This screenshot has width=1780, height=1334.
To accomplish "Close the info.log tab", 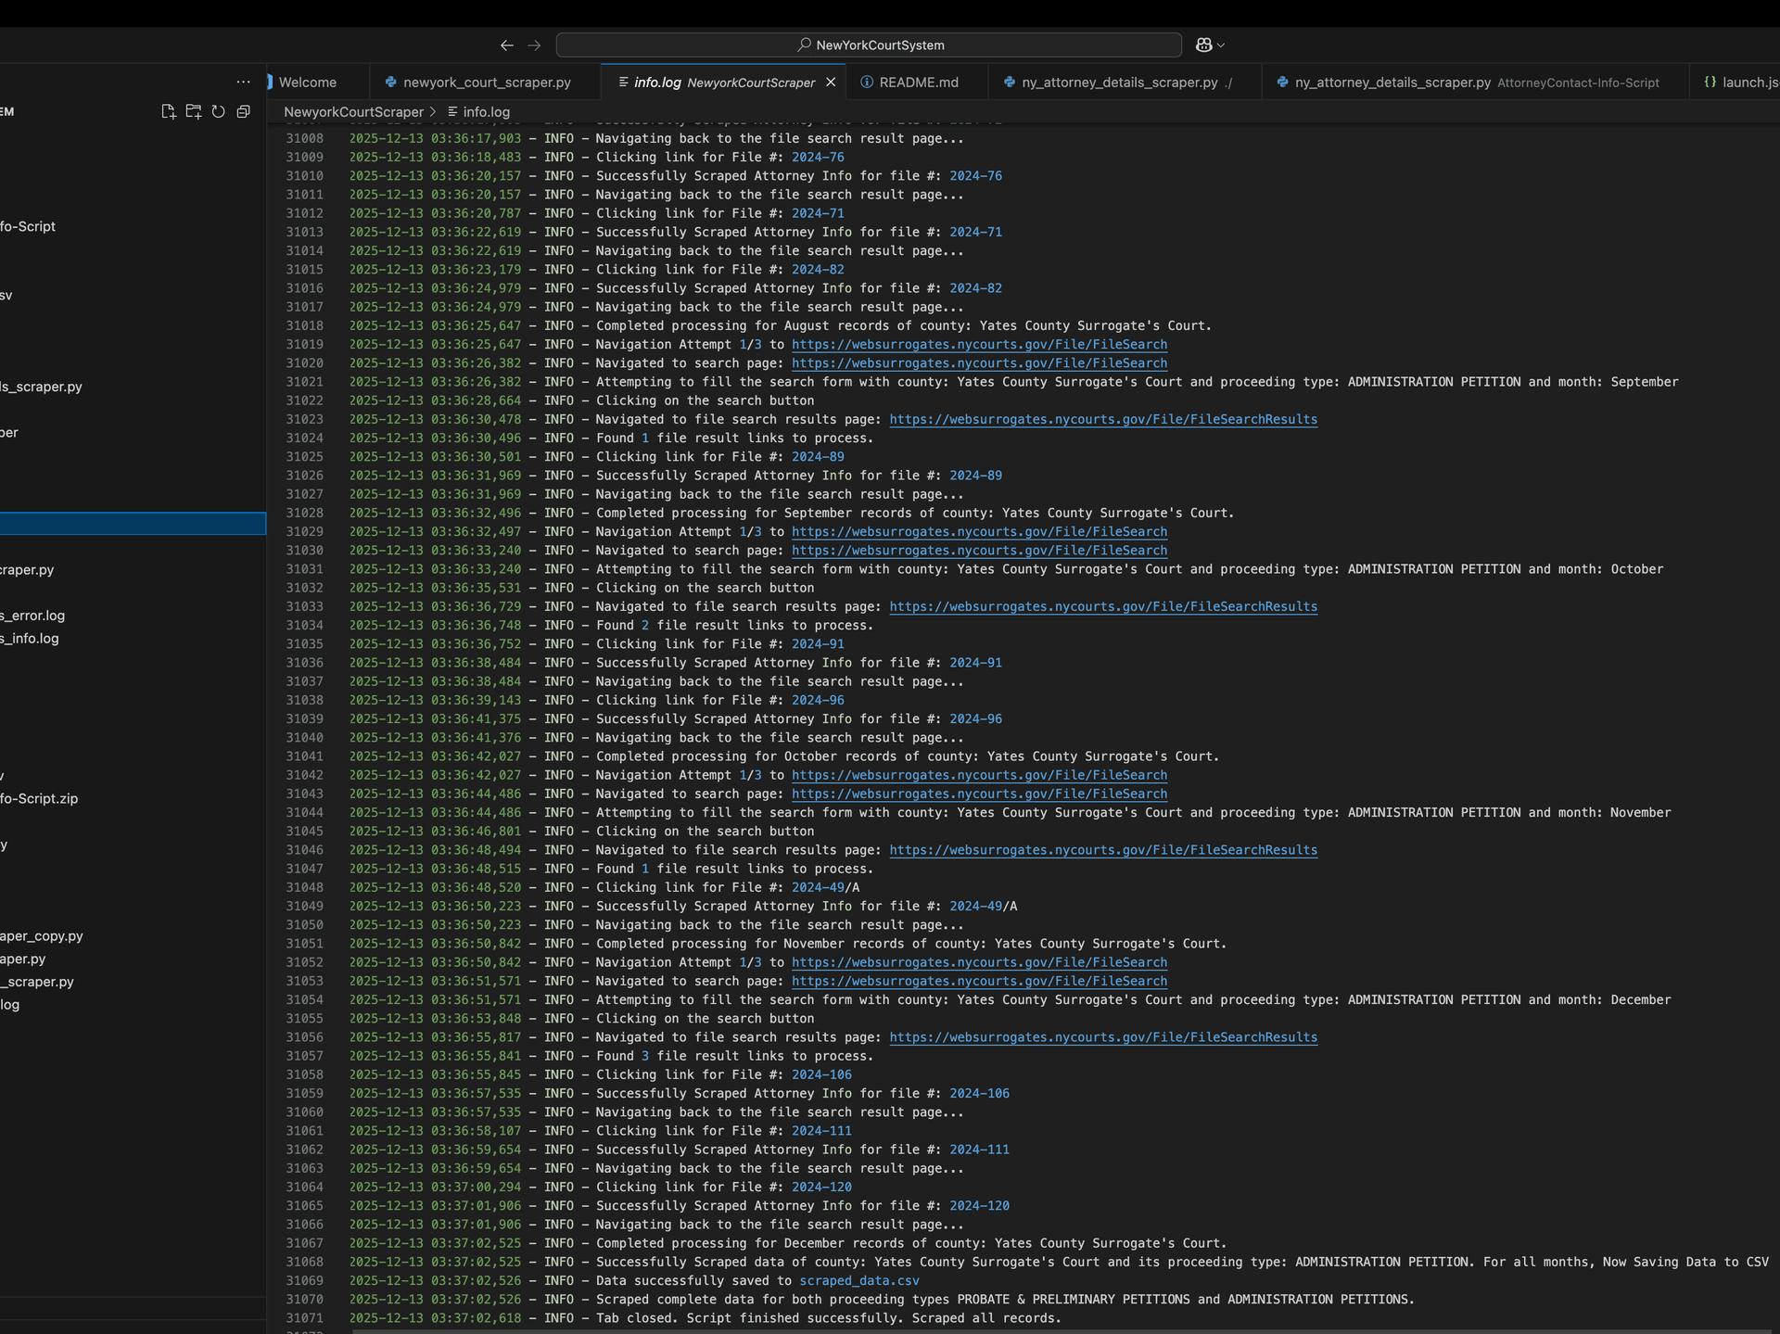I will tap(831, 82).
